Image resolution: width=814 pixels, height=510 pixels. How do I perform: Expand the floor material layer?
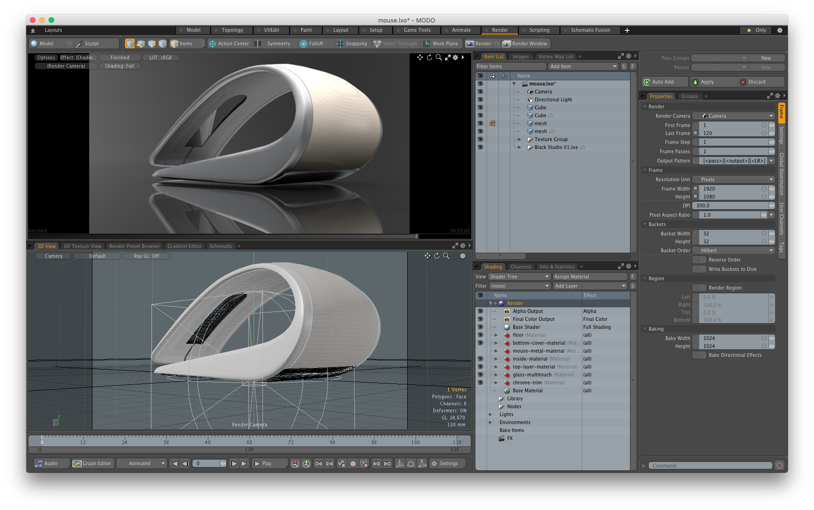click(496, 335)
